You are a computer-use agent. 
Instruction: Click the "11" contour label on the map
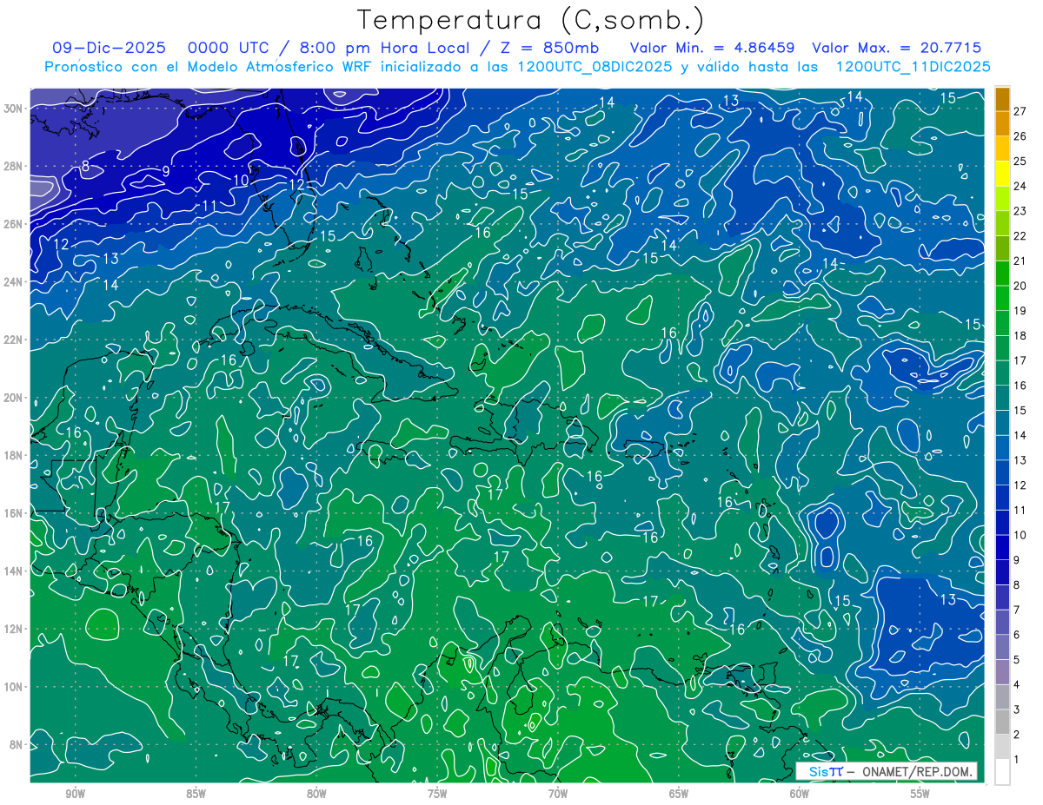[x=209, y=206]
